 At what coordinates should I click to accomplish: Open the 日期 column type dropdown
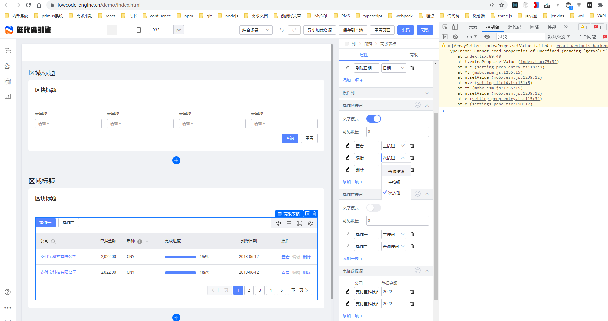pos(394,68)
